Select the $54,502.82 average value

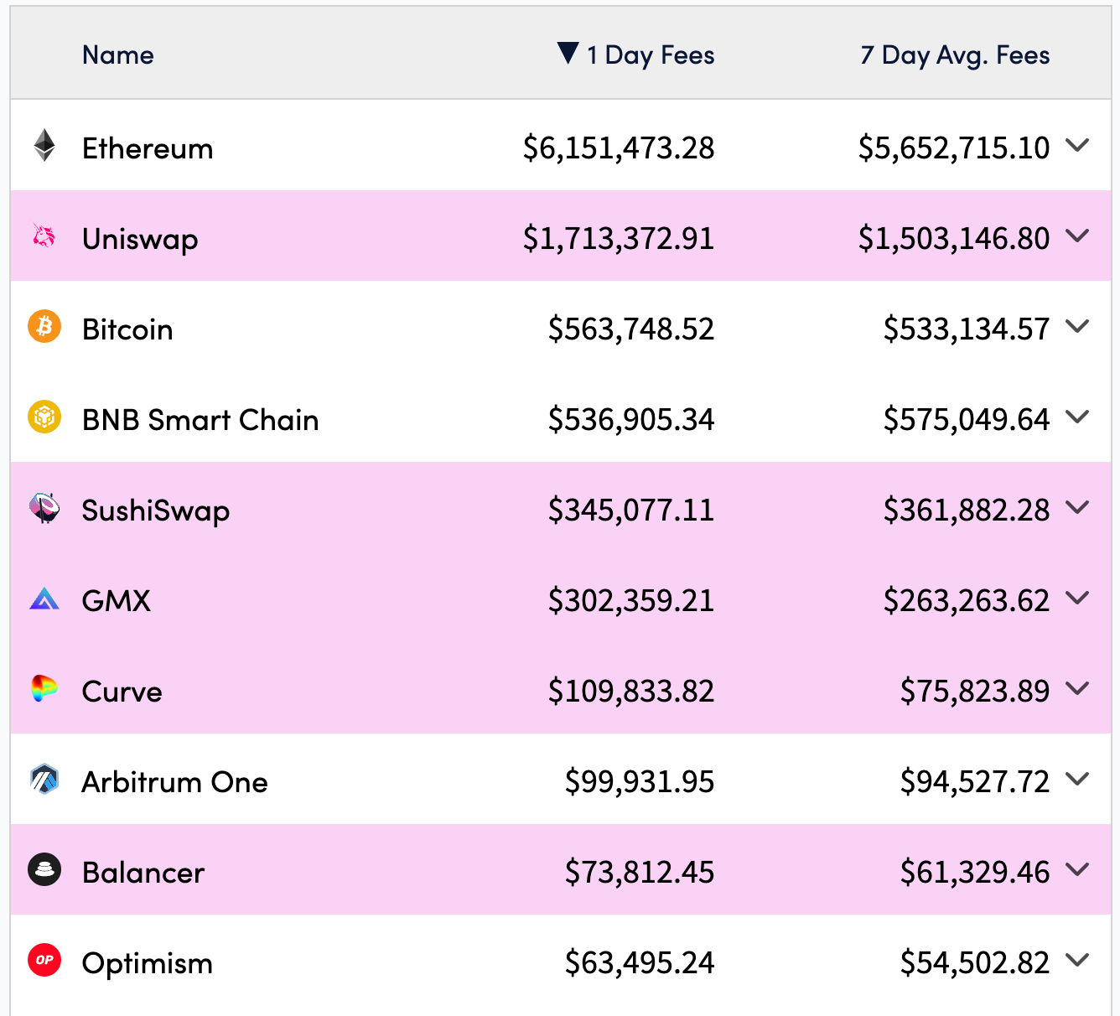pos(975,963)
